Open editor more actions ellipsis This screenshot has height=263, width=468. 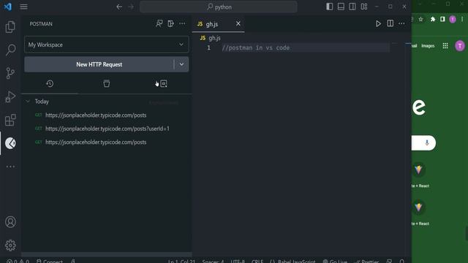(401, 23)
